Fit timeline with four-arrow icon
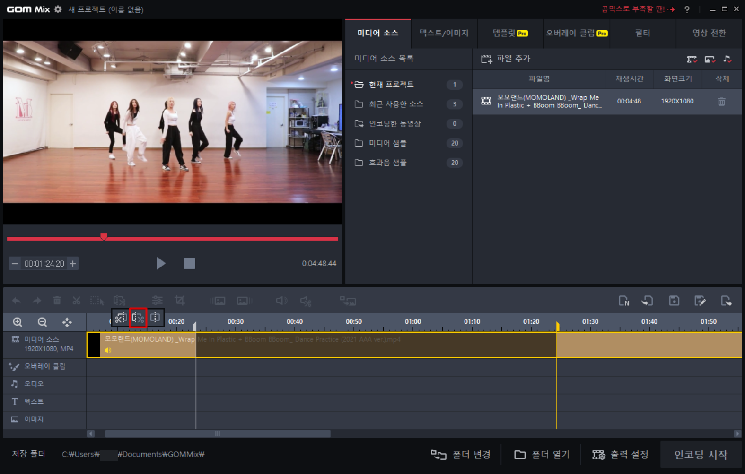The height and width of the screenshot is (474, 745). pyautogui.click(x=67, y=322)
